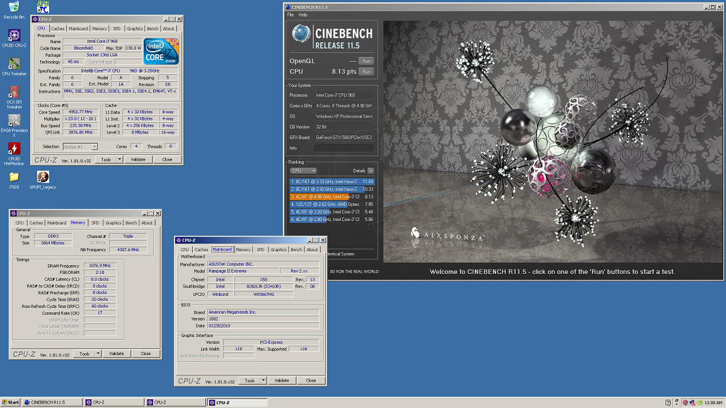Viewport: 726px width, 408px height.
Task: Open Graphics tab in CPU-Z Mainboard window
Action: [x=279, y=250]
